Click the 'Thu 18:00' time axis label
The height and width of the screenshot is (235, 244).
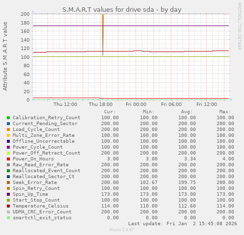(101, 104)
